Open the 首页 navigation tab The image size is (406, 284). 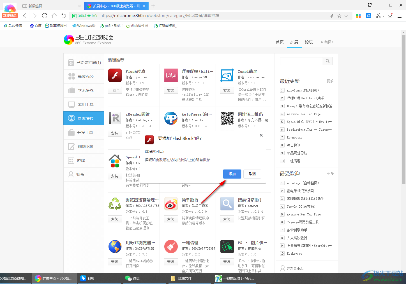[x=280, y=42]
